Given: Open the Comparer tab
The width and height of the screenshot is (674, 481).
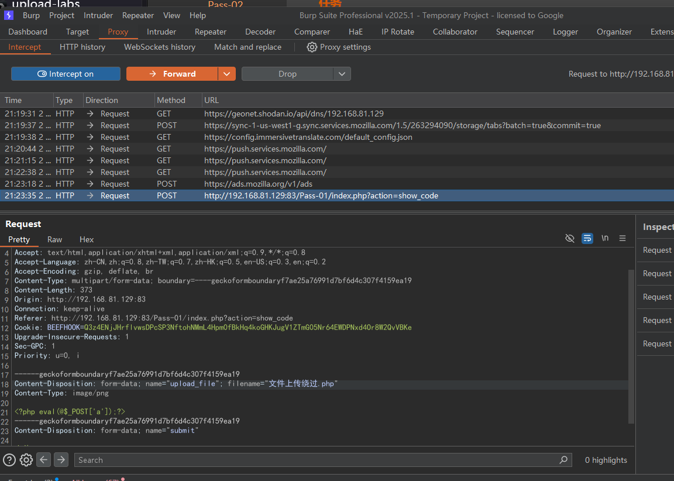Looking at the screenshot, I should (312, 32).
